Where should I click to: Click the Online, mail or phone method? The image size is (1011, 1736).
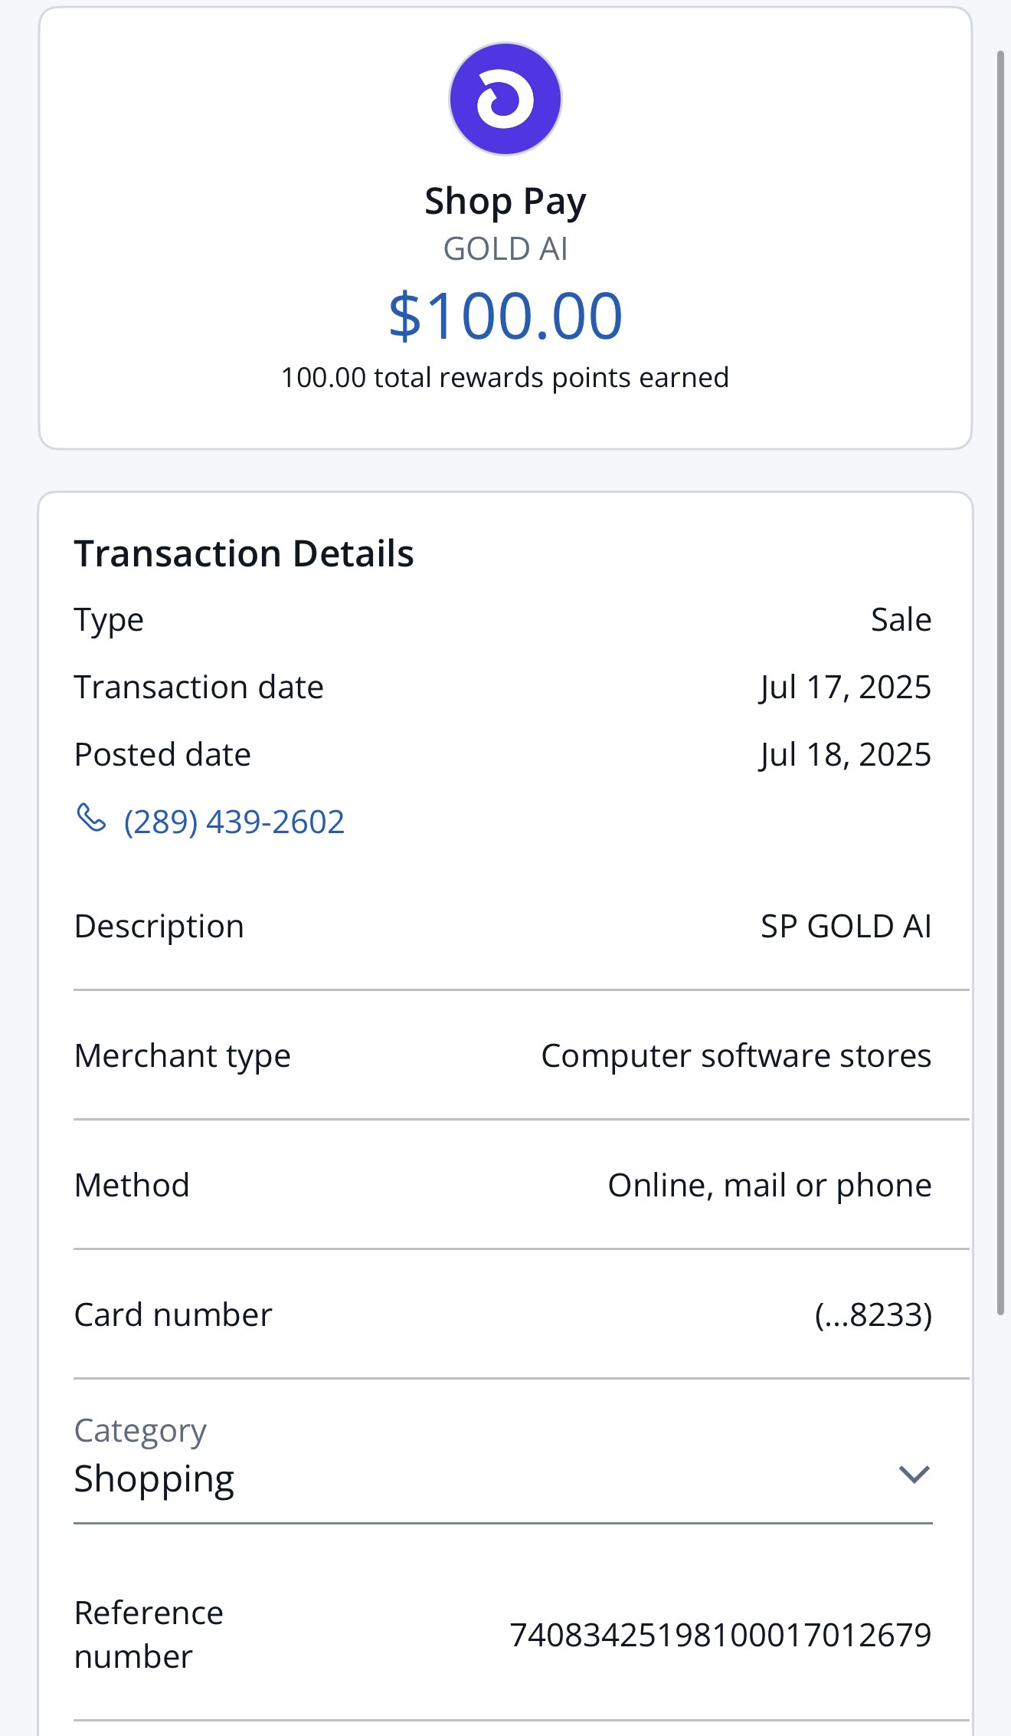coord(769,1185)
